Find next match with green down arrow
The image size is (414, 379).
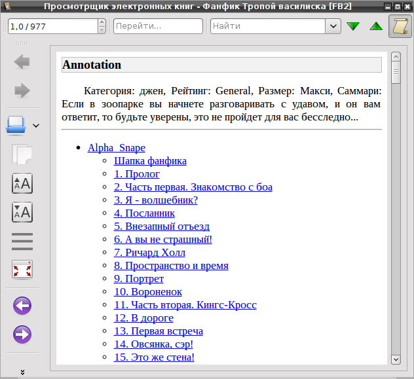click(x=353, y=26)
